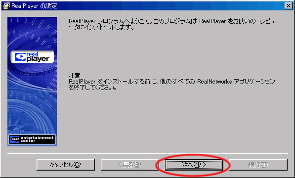Click the welcome text starting with RealPlayer プログラムへようこそ

click(172, 24)
